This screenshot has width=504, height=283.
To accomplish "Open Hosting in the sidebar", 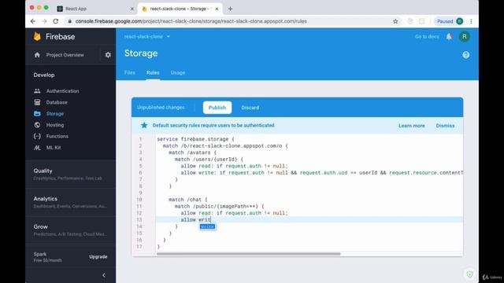I will 55,125.
